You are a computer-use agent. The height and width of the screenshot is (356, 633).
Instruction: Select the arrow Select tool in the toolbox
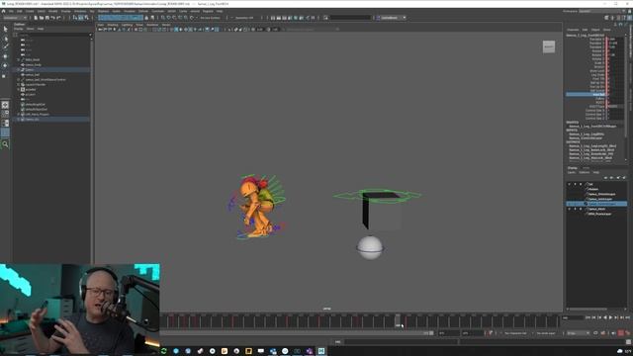tap(5, 29)
